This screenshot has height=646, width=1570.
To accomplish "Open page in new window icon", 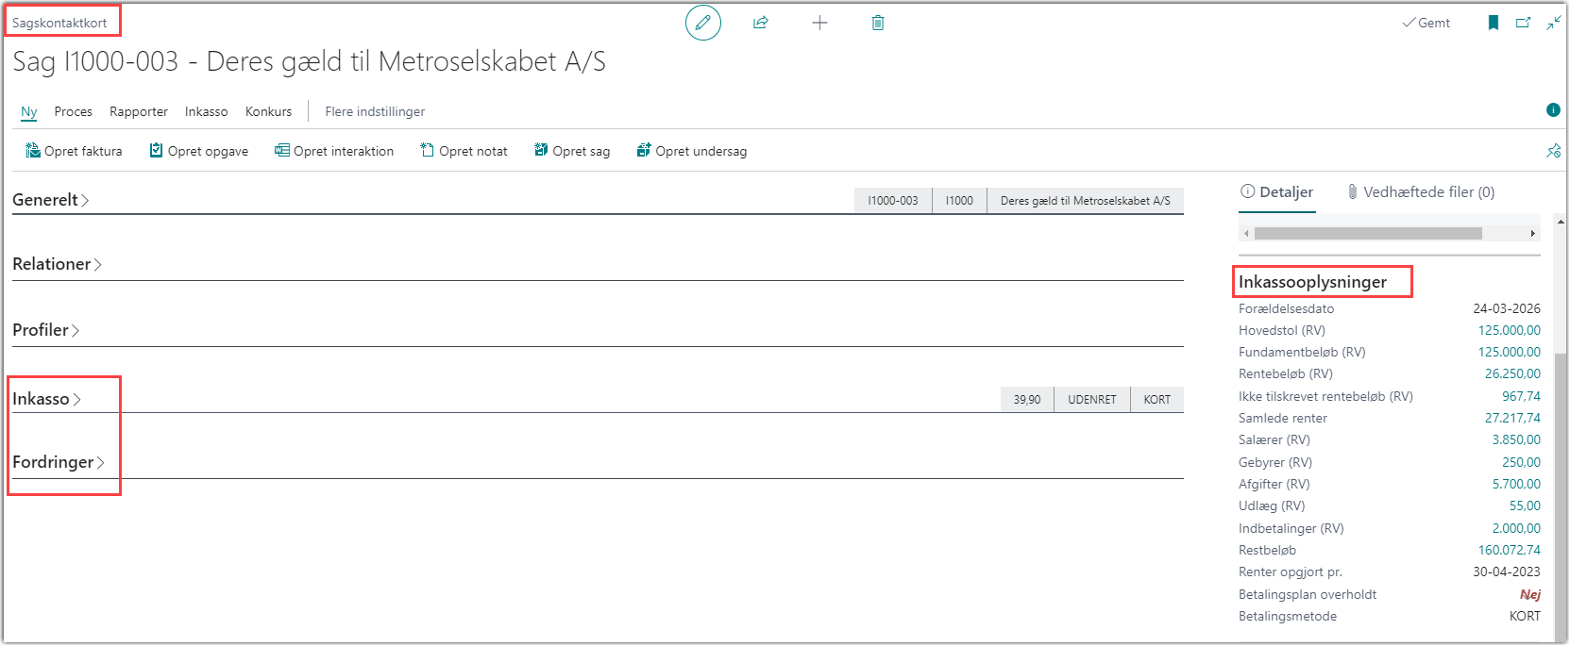I will pyautogui.click(x=1523, y=23).
